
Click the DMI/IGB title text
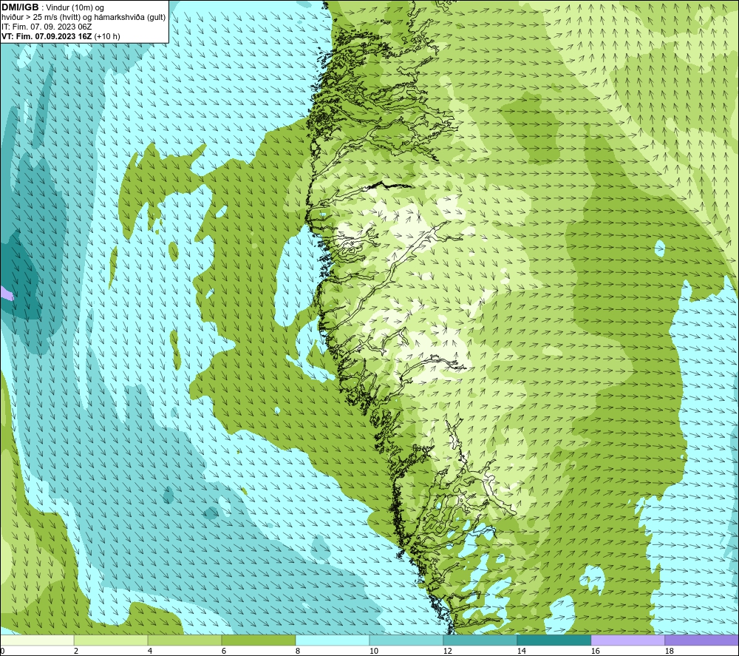click(x=20, y=7)
